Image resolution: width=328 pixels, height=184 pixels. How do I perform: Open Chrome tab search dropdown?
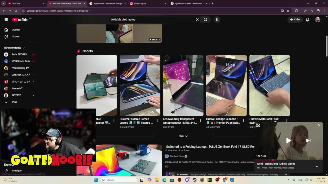(x=3, y=4)
